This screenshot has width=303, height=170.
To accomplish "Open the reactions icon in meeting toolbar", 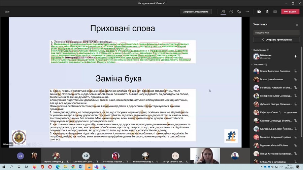I will tap(239, 11).
